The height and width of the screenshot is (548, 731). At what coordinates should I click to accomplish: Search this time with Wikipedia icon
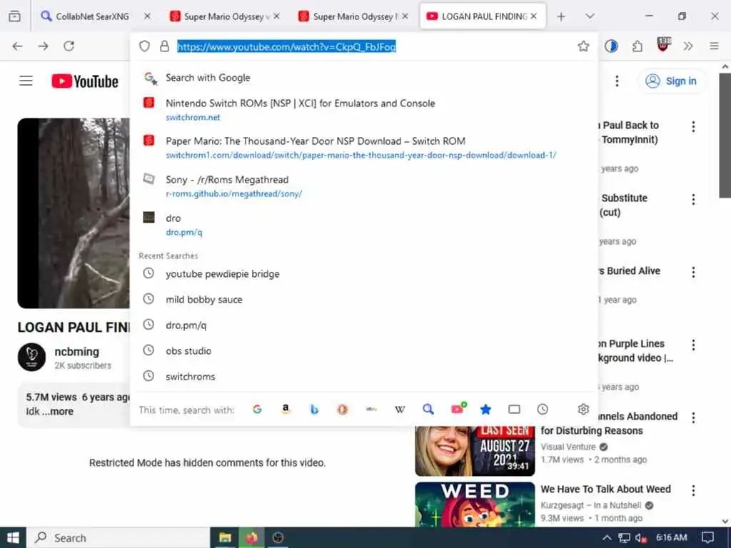(400, 409)
